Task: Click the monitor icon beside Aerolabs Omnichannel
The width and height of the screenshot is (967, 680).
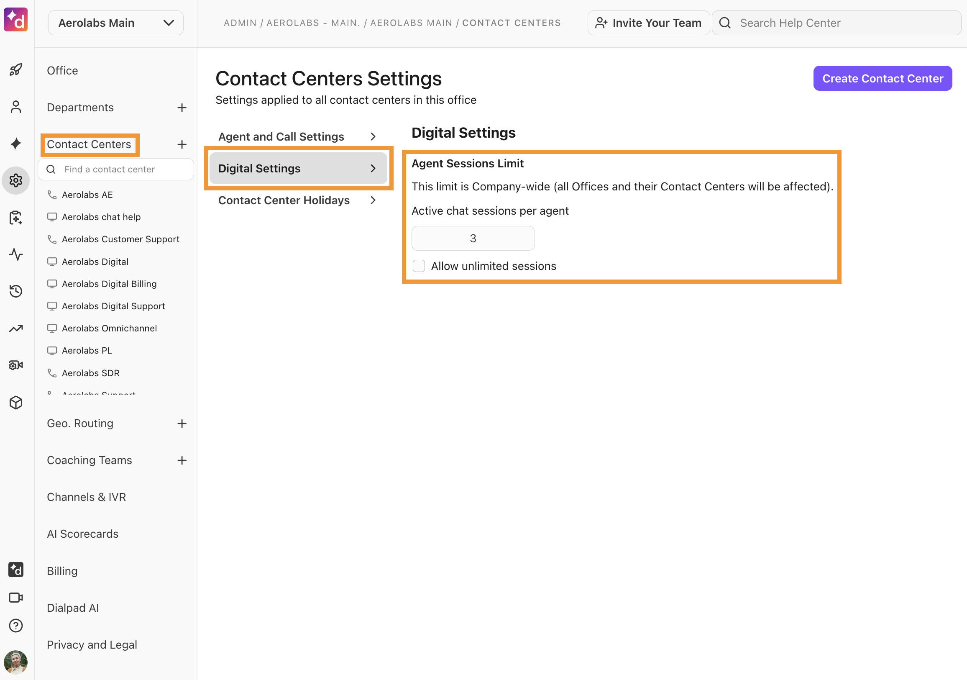Action: tap(52, 328)
